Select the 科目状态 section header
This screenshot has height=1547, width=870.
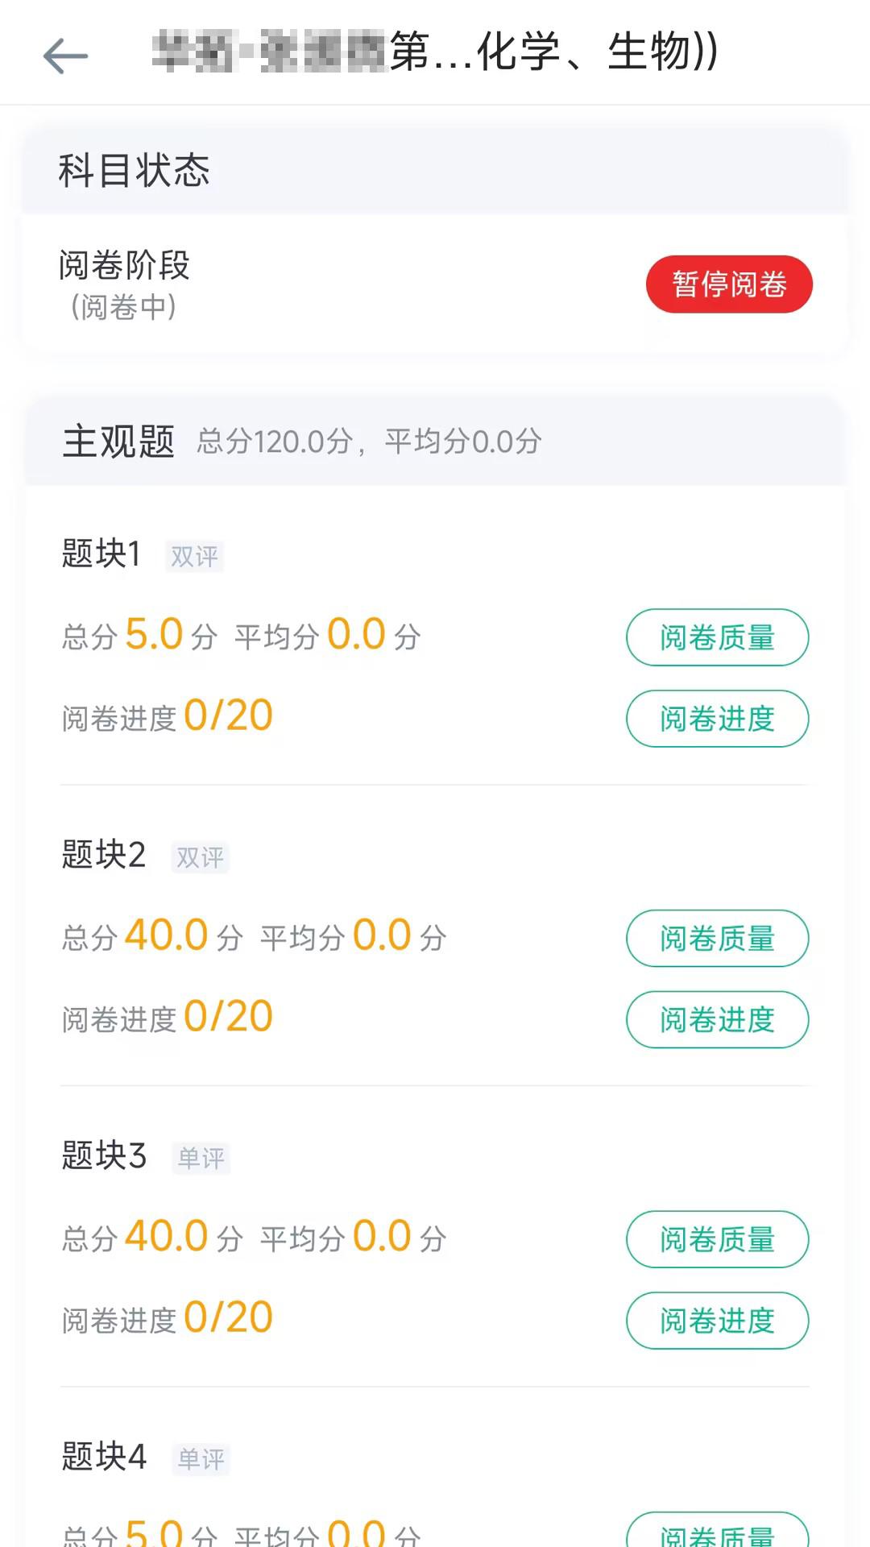pos(134,171)
